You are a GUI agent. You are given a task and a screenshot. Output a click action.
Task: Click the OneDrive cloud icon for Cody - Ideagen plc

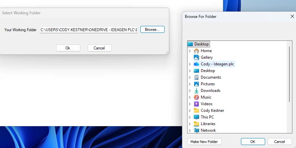tap(196, 64)
